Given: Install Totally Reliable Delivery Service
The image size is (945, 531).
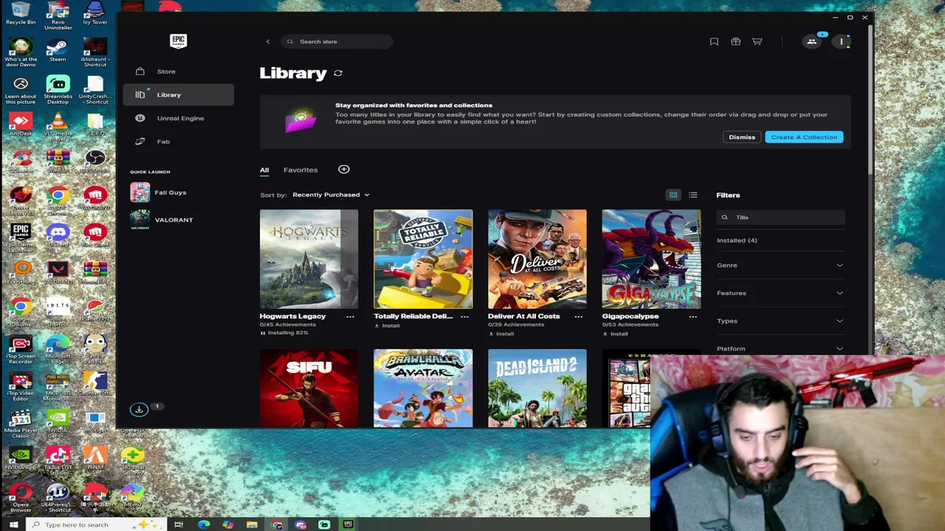Looking at the screenshot, I should tap(387, 325).
